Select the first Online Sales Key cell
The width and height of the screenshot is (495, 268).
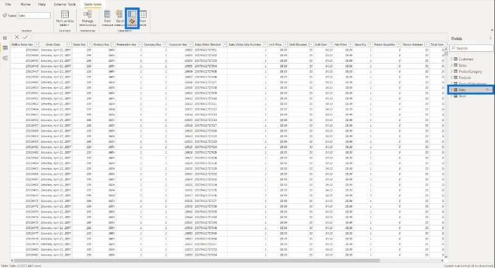25,50
